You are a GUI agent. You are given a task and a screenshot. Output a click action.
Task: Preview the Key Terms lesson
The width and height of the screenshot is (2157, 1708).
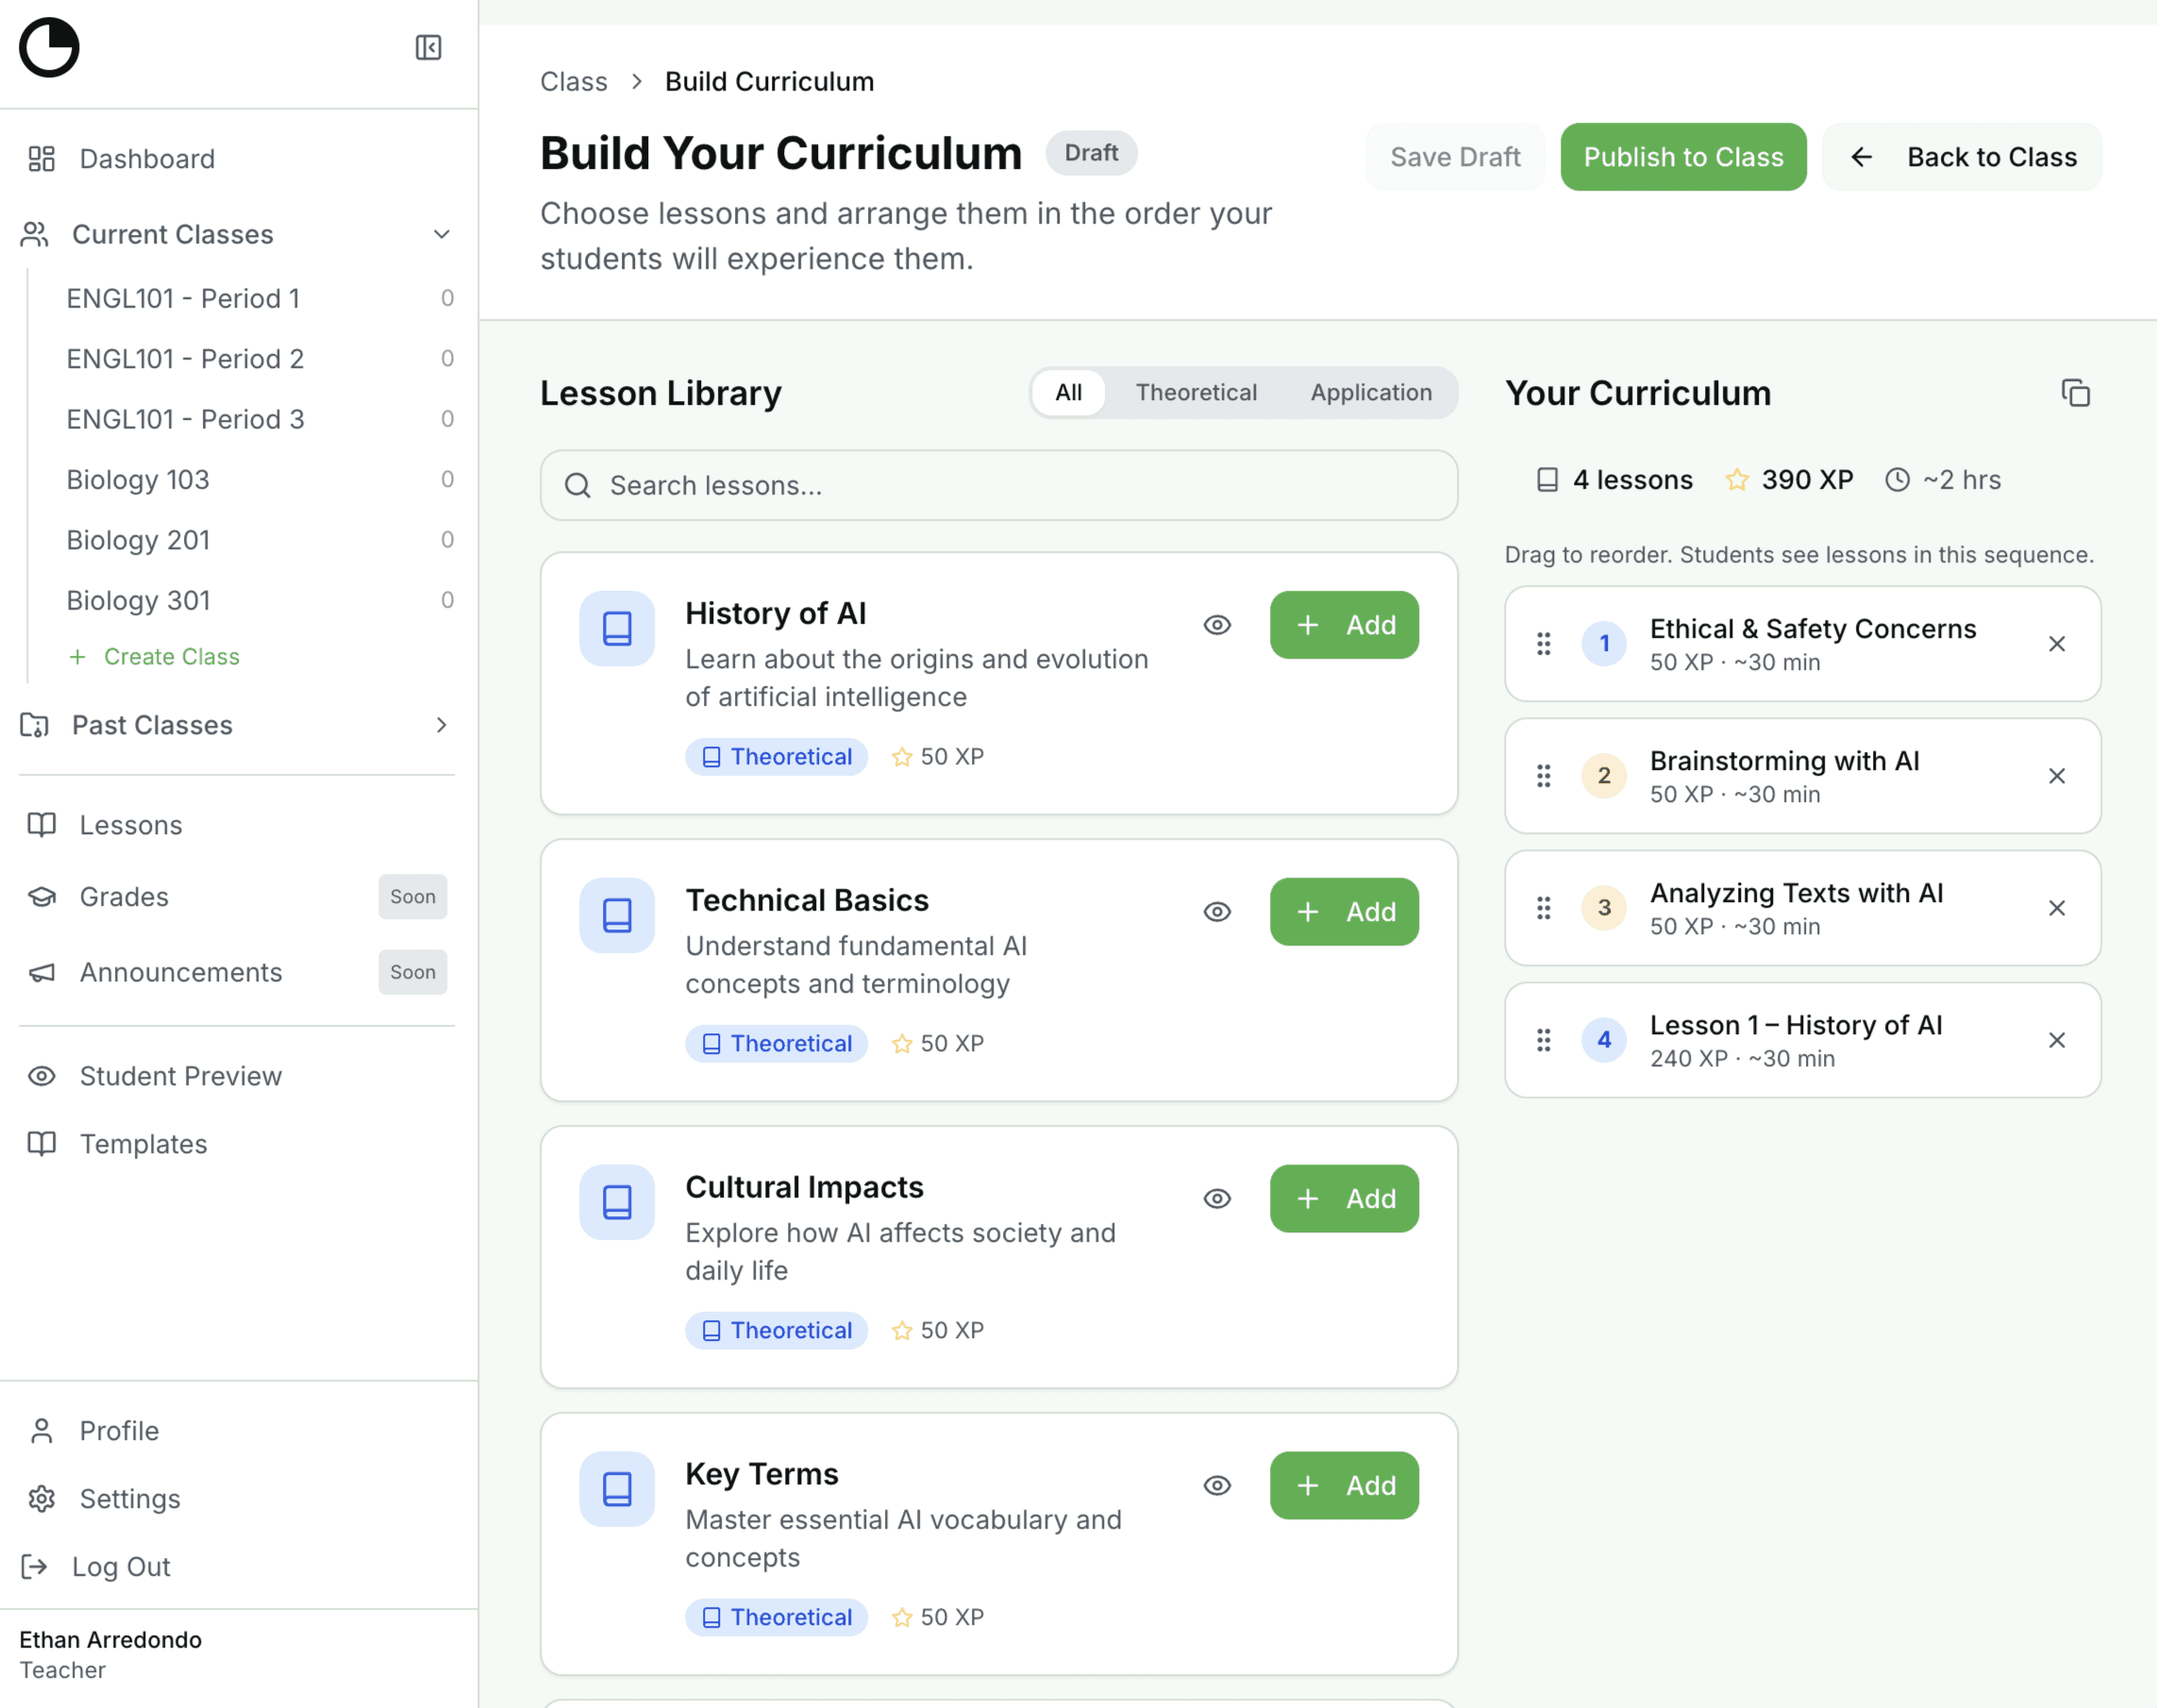(x=1216, y=1486)
